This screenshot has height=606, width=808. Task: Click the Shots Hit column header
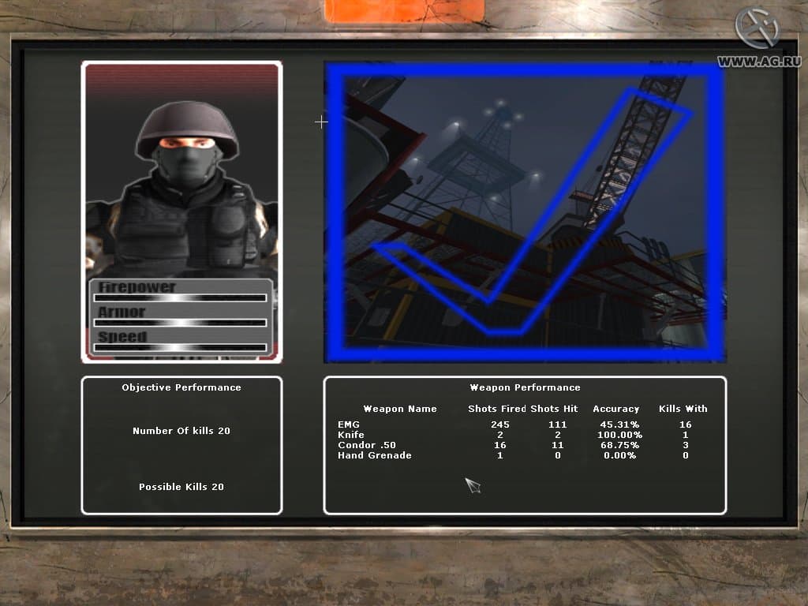(x=555, y=410)
